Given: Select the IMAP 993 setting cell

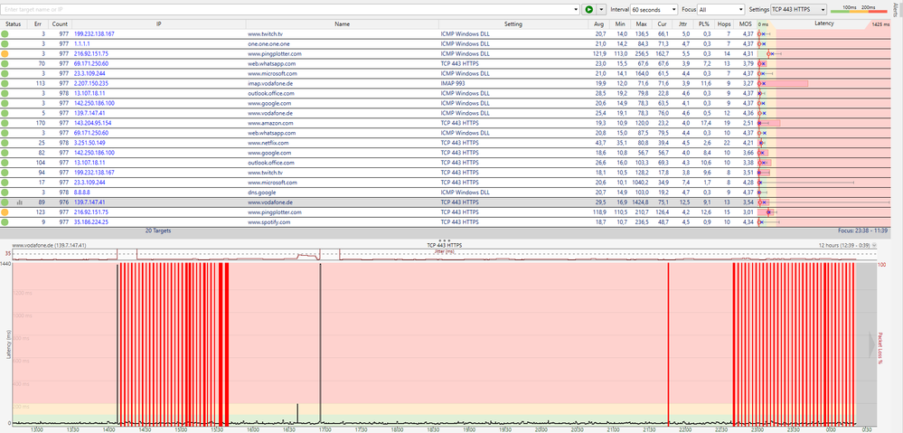Looking at the screenshot, I should [513, 83].
